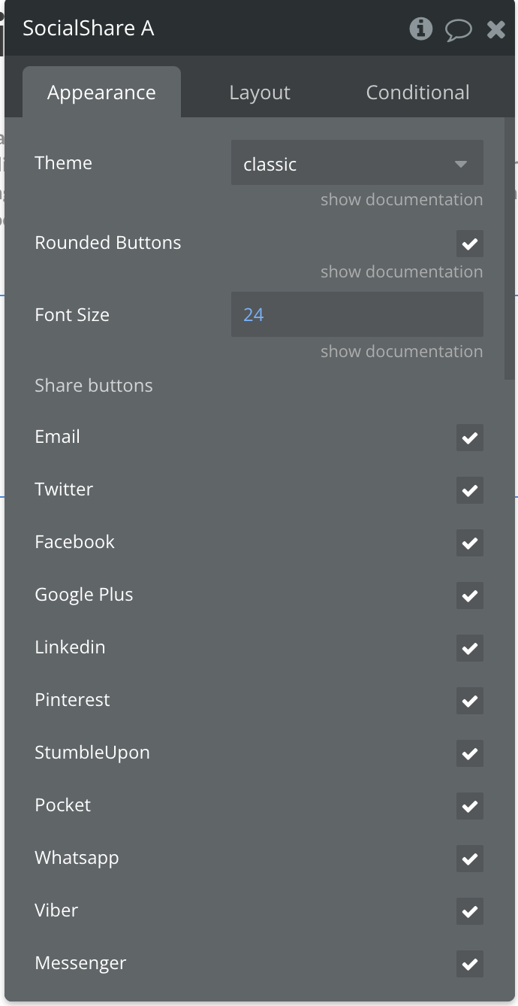Screen dimensions: 518x1006
Task: Select the Appearance tab
Action: [x=101, y=92]
